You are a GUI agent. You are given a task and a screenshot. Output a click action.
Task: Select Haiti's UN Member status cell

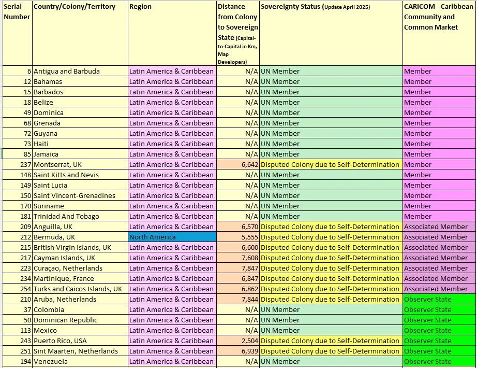(x=331, y=144)
